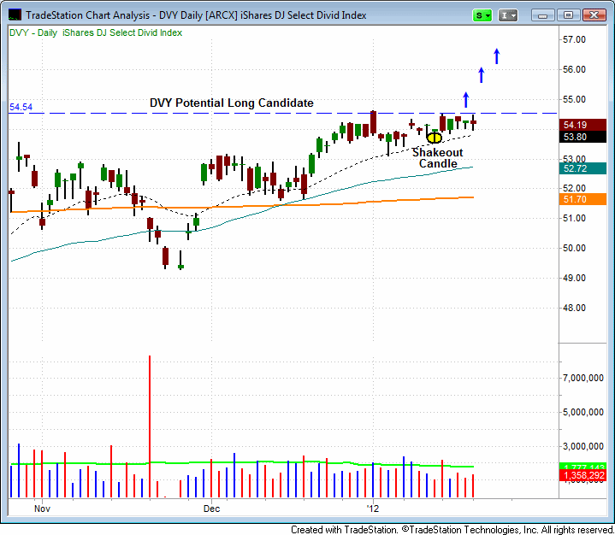This screenshot has width=615, height=535.
Task: Click the DVY Daily symbol status line
Action: pyautogui.click(x=96, y=33)
